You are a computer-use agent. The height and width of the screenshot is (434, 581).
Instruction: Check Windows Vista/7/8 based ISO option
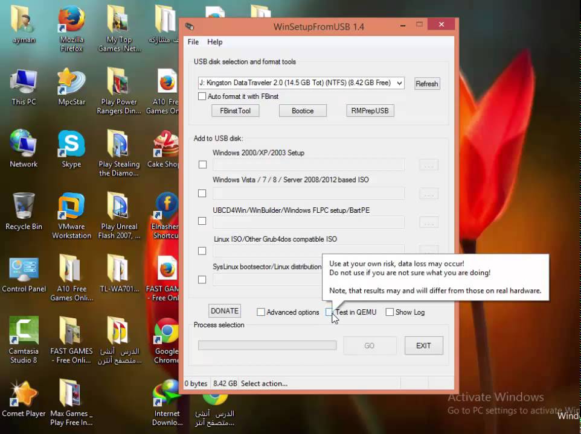(x=202, y=193)
